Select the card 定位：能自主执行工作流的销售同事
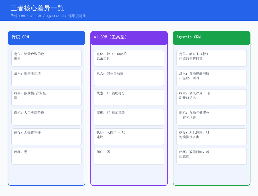The height and width of the screenshot is (196, 258). pyautogui.click(x=212, y=58)
